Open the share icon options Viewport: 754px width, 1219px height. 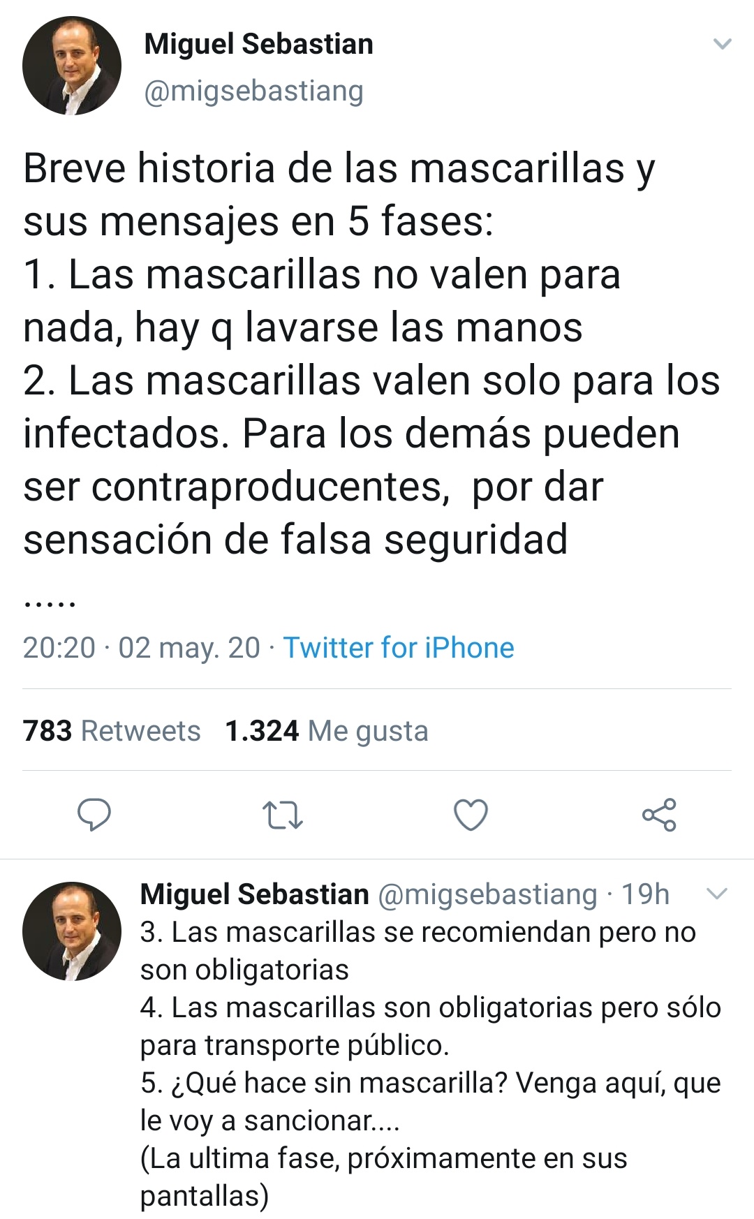(x=659, y=815)
